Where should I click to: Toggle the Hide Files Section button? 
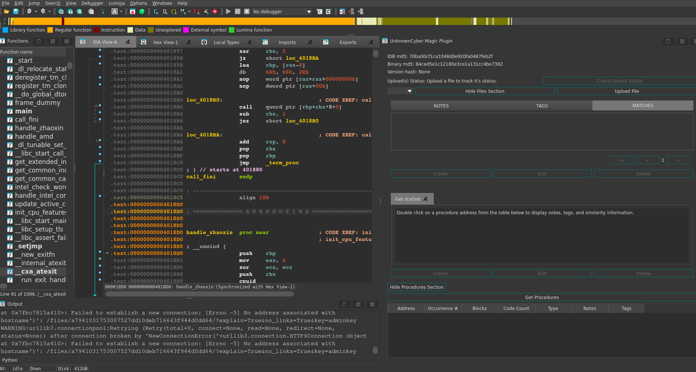(x=484, y=91)
